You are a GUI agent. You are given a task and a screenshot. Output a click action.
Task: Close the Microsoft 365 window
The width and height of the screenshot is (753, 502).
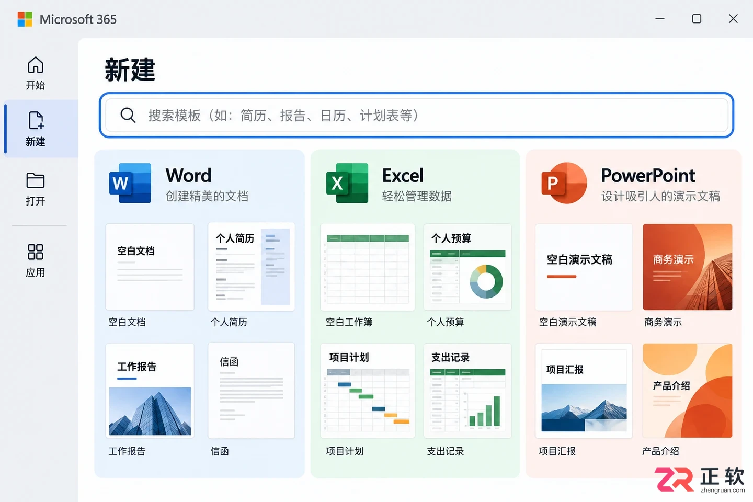(733, 19)
